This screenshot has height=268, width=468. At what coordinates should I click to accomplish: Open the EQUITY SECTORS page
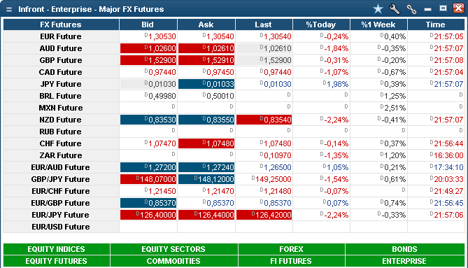173,249
